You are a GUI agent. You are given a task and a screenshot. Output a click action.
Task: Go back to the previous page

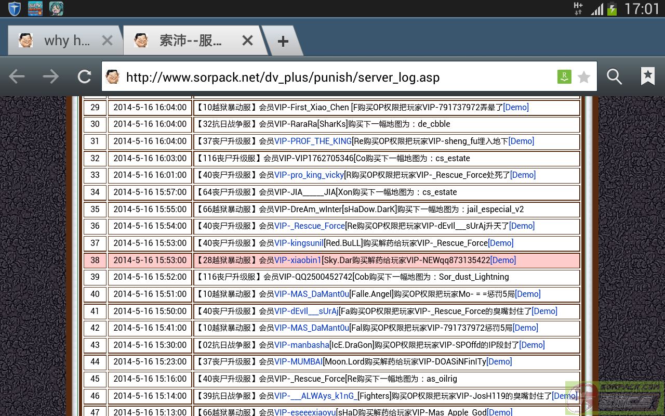17,77
